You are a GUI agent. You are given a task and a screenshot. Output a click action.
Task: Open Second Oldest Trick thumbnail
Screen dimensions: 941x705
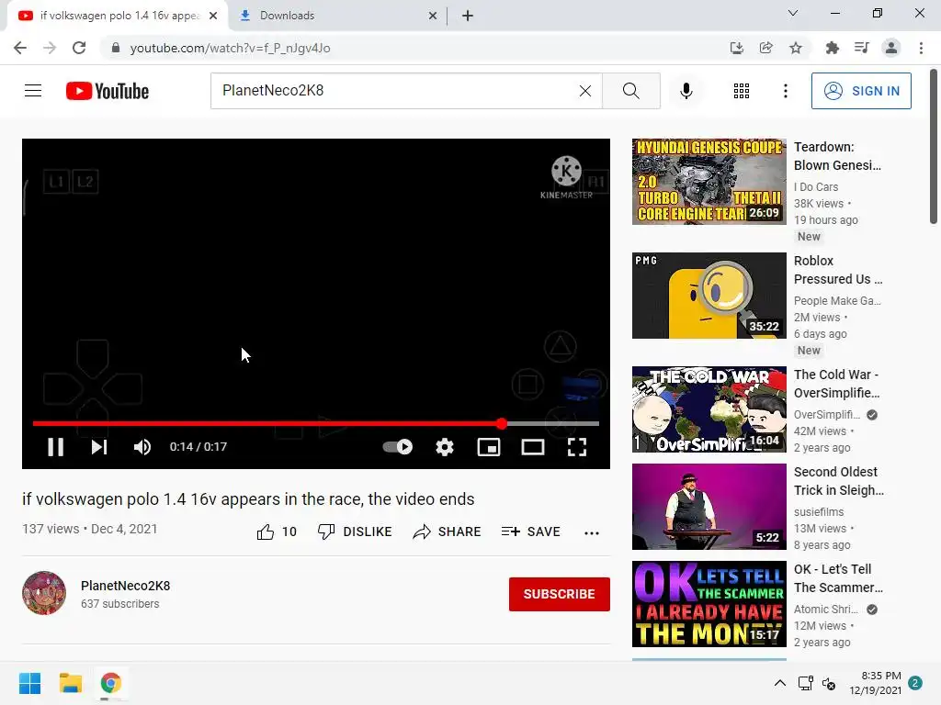click(709, 507)
